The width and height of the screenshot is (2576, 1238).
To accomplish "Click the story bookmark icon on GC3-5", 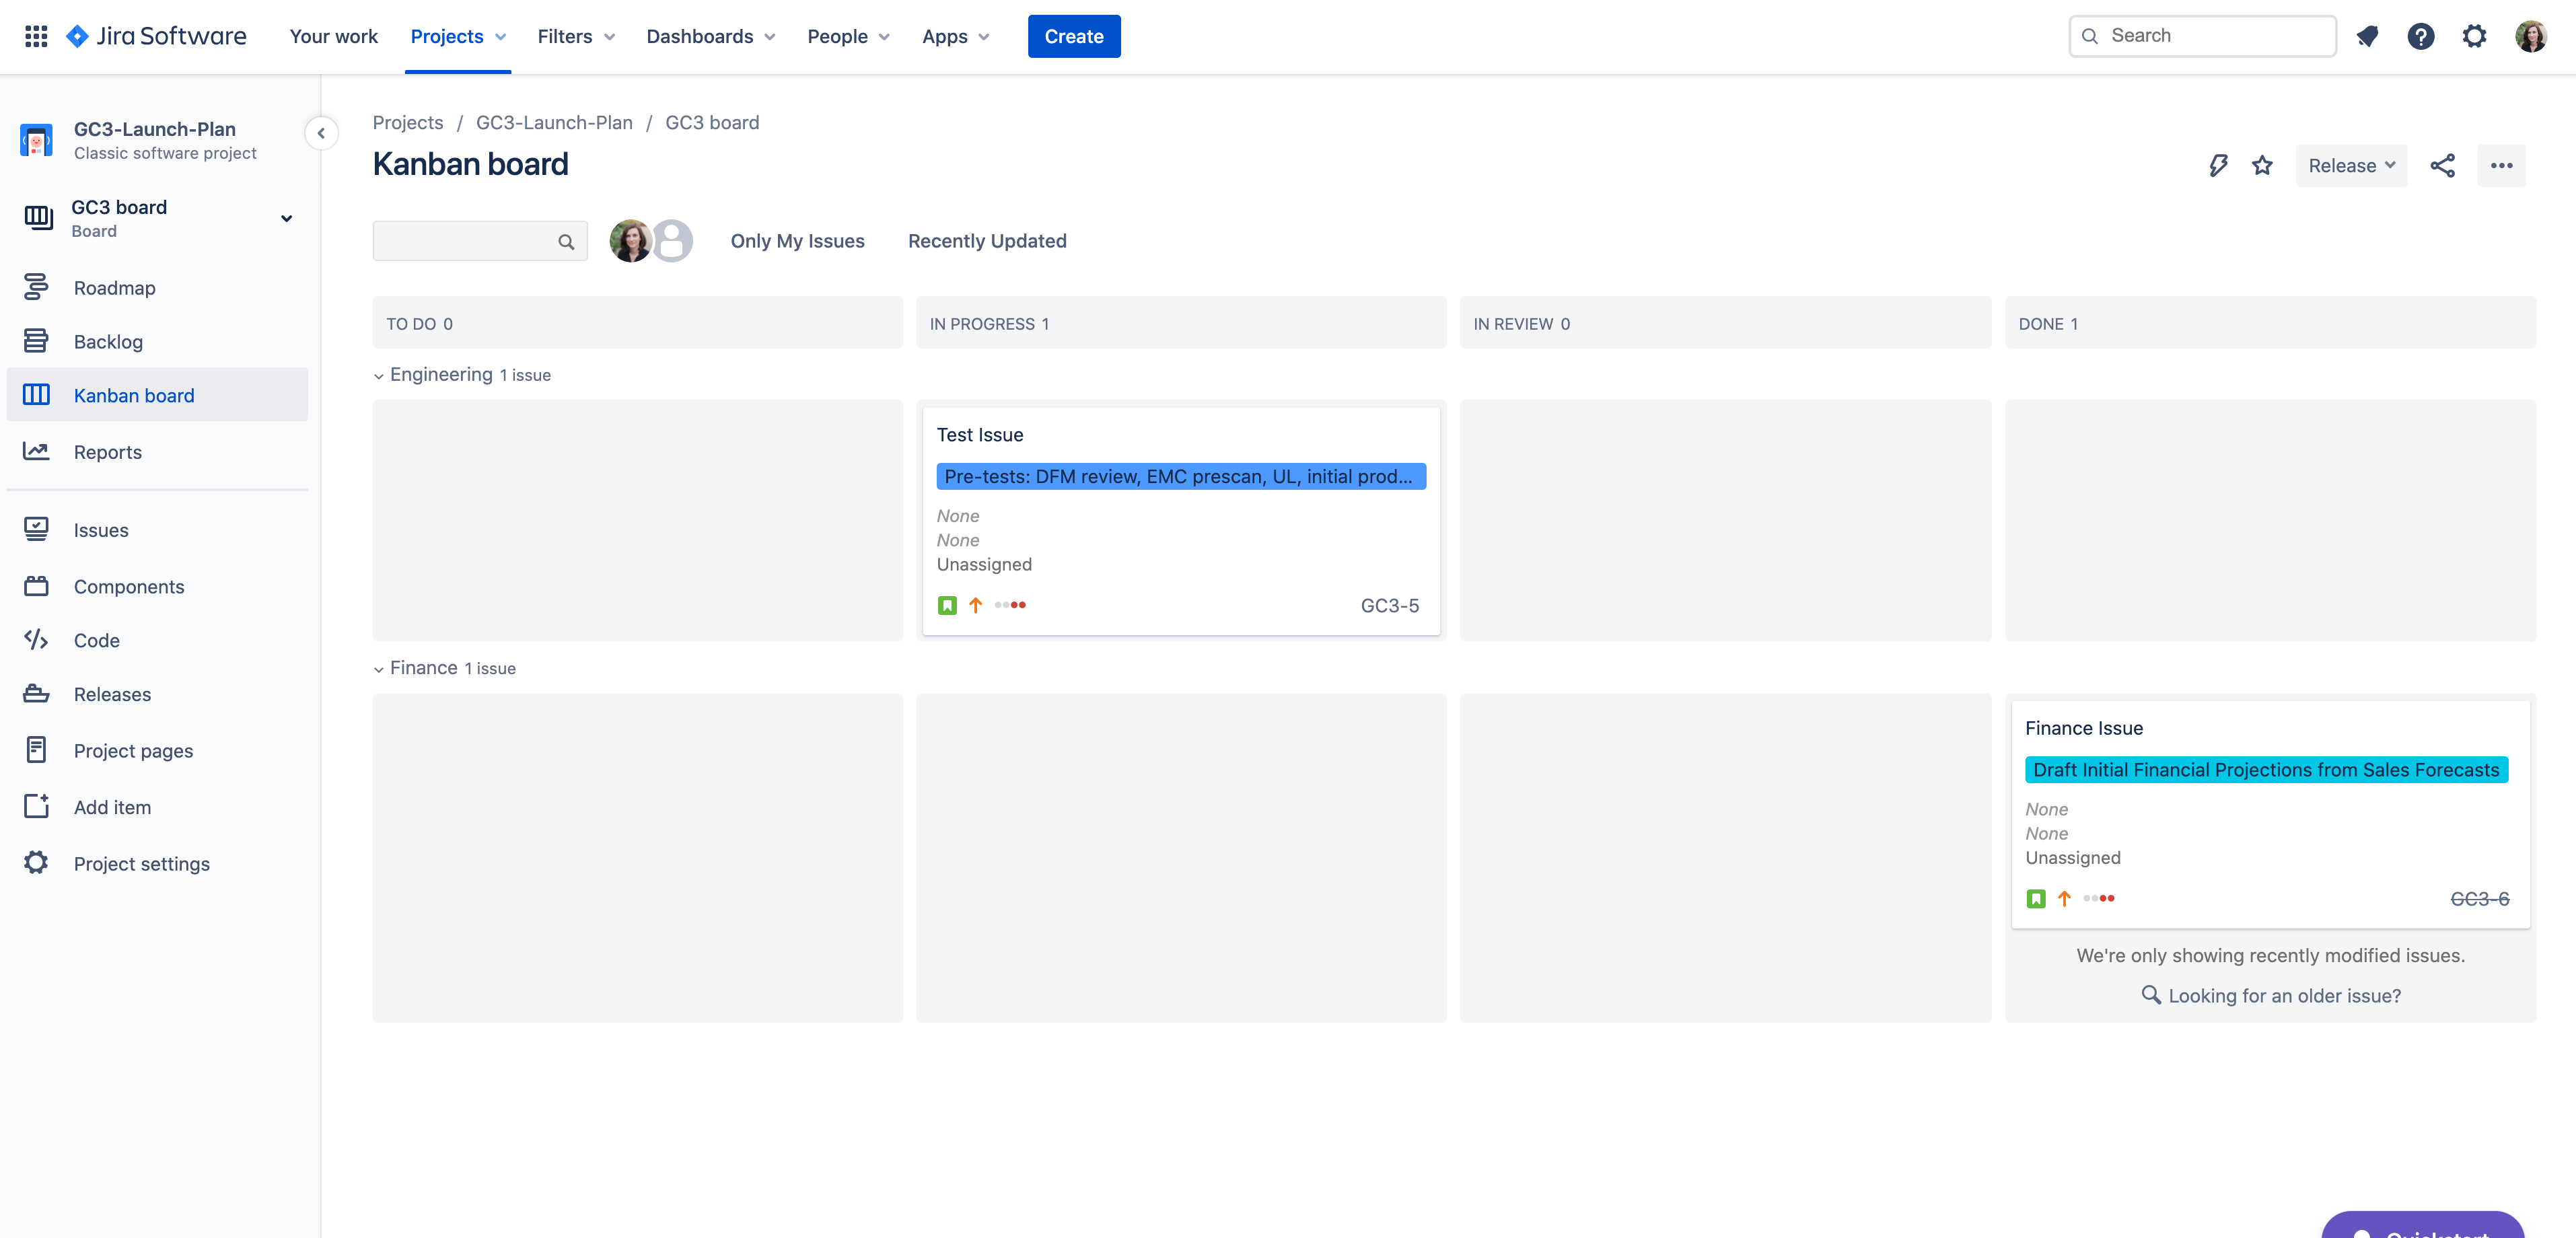I will tap(947, 605).
